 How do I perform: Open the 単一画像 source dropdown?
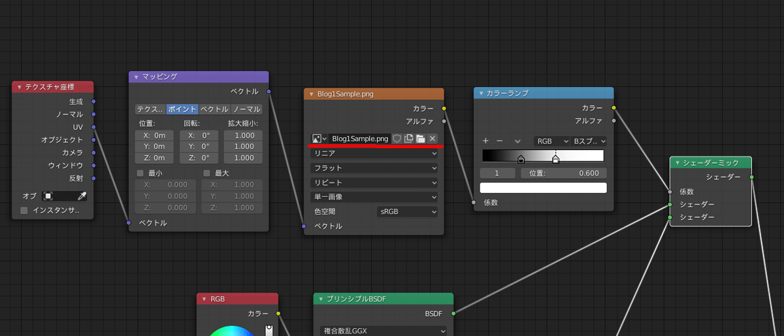[x=374, y=196]
